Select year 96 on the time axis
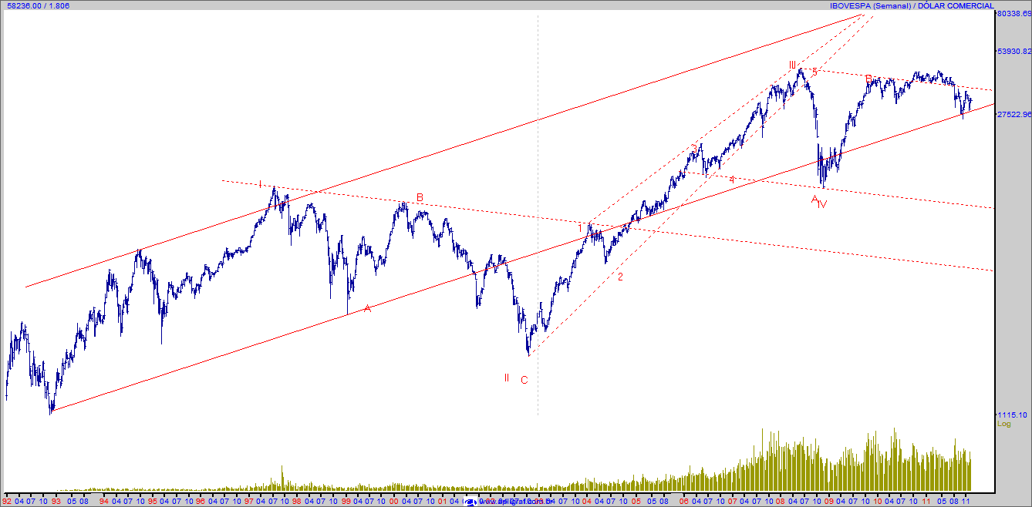 tap(201, 501)
